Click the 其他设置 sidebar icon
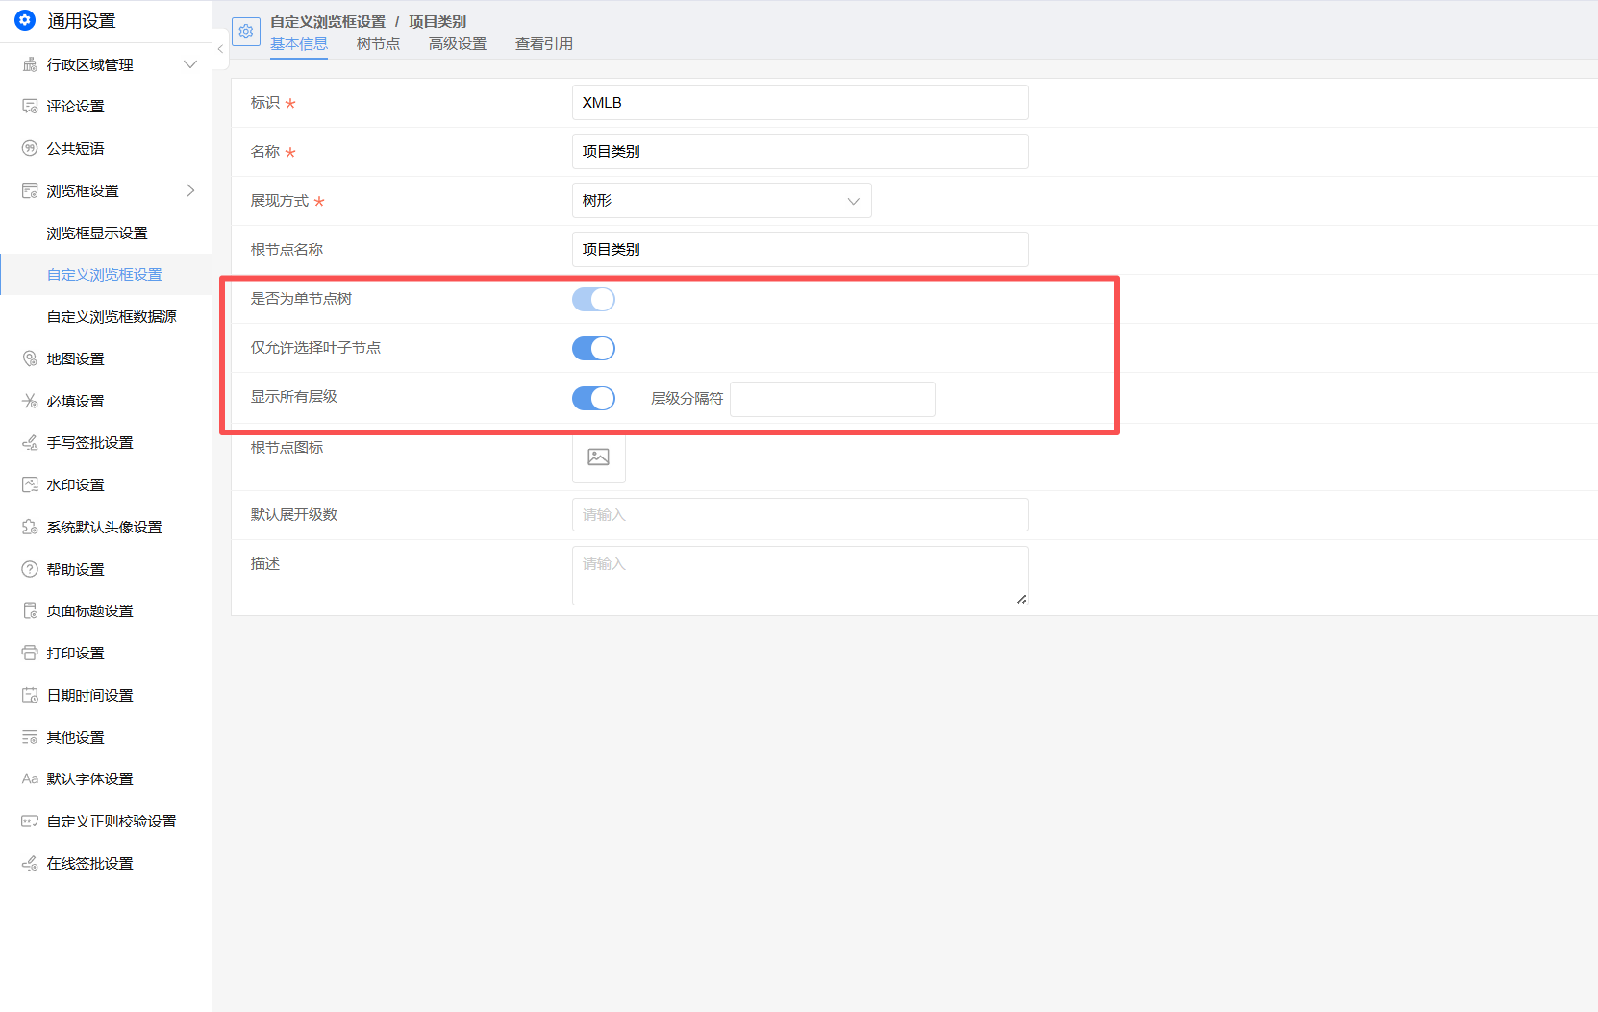The image size is (1598, 1012). [x=30, y=738]
